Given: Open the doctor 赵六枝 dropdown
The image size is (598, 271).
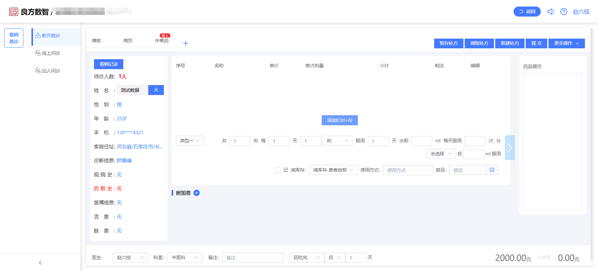Looking at the screenshot, I should point(130,257).
